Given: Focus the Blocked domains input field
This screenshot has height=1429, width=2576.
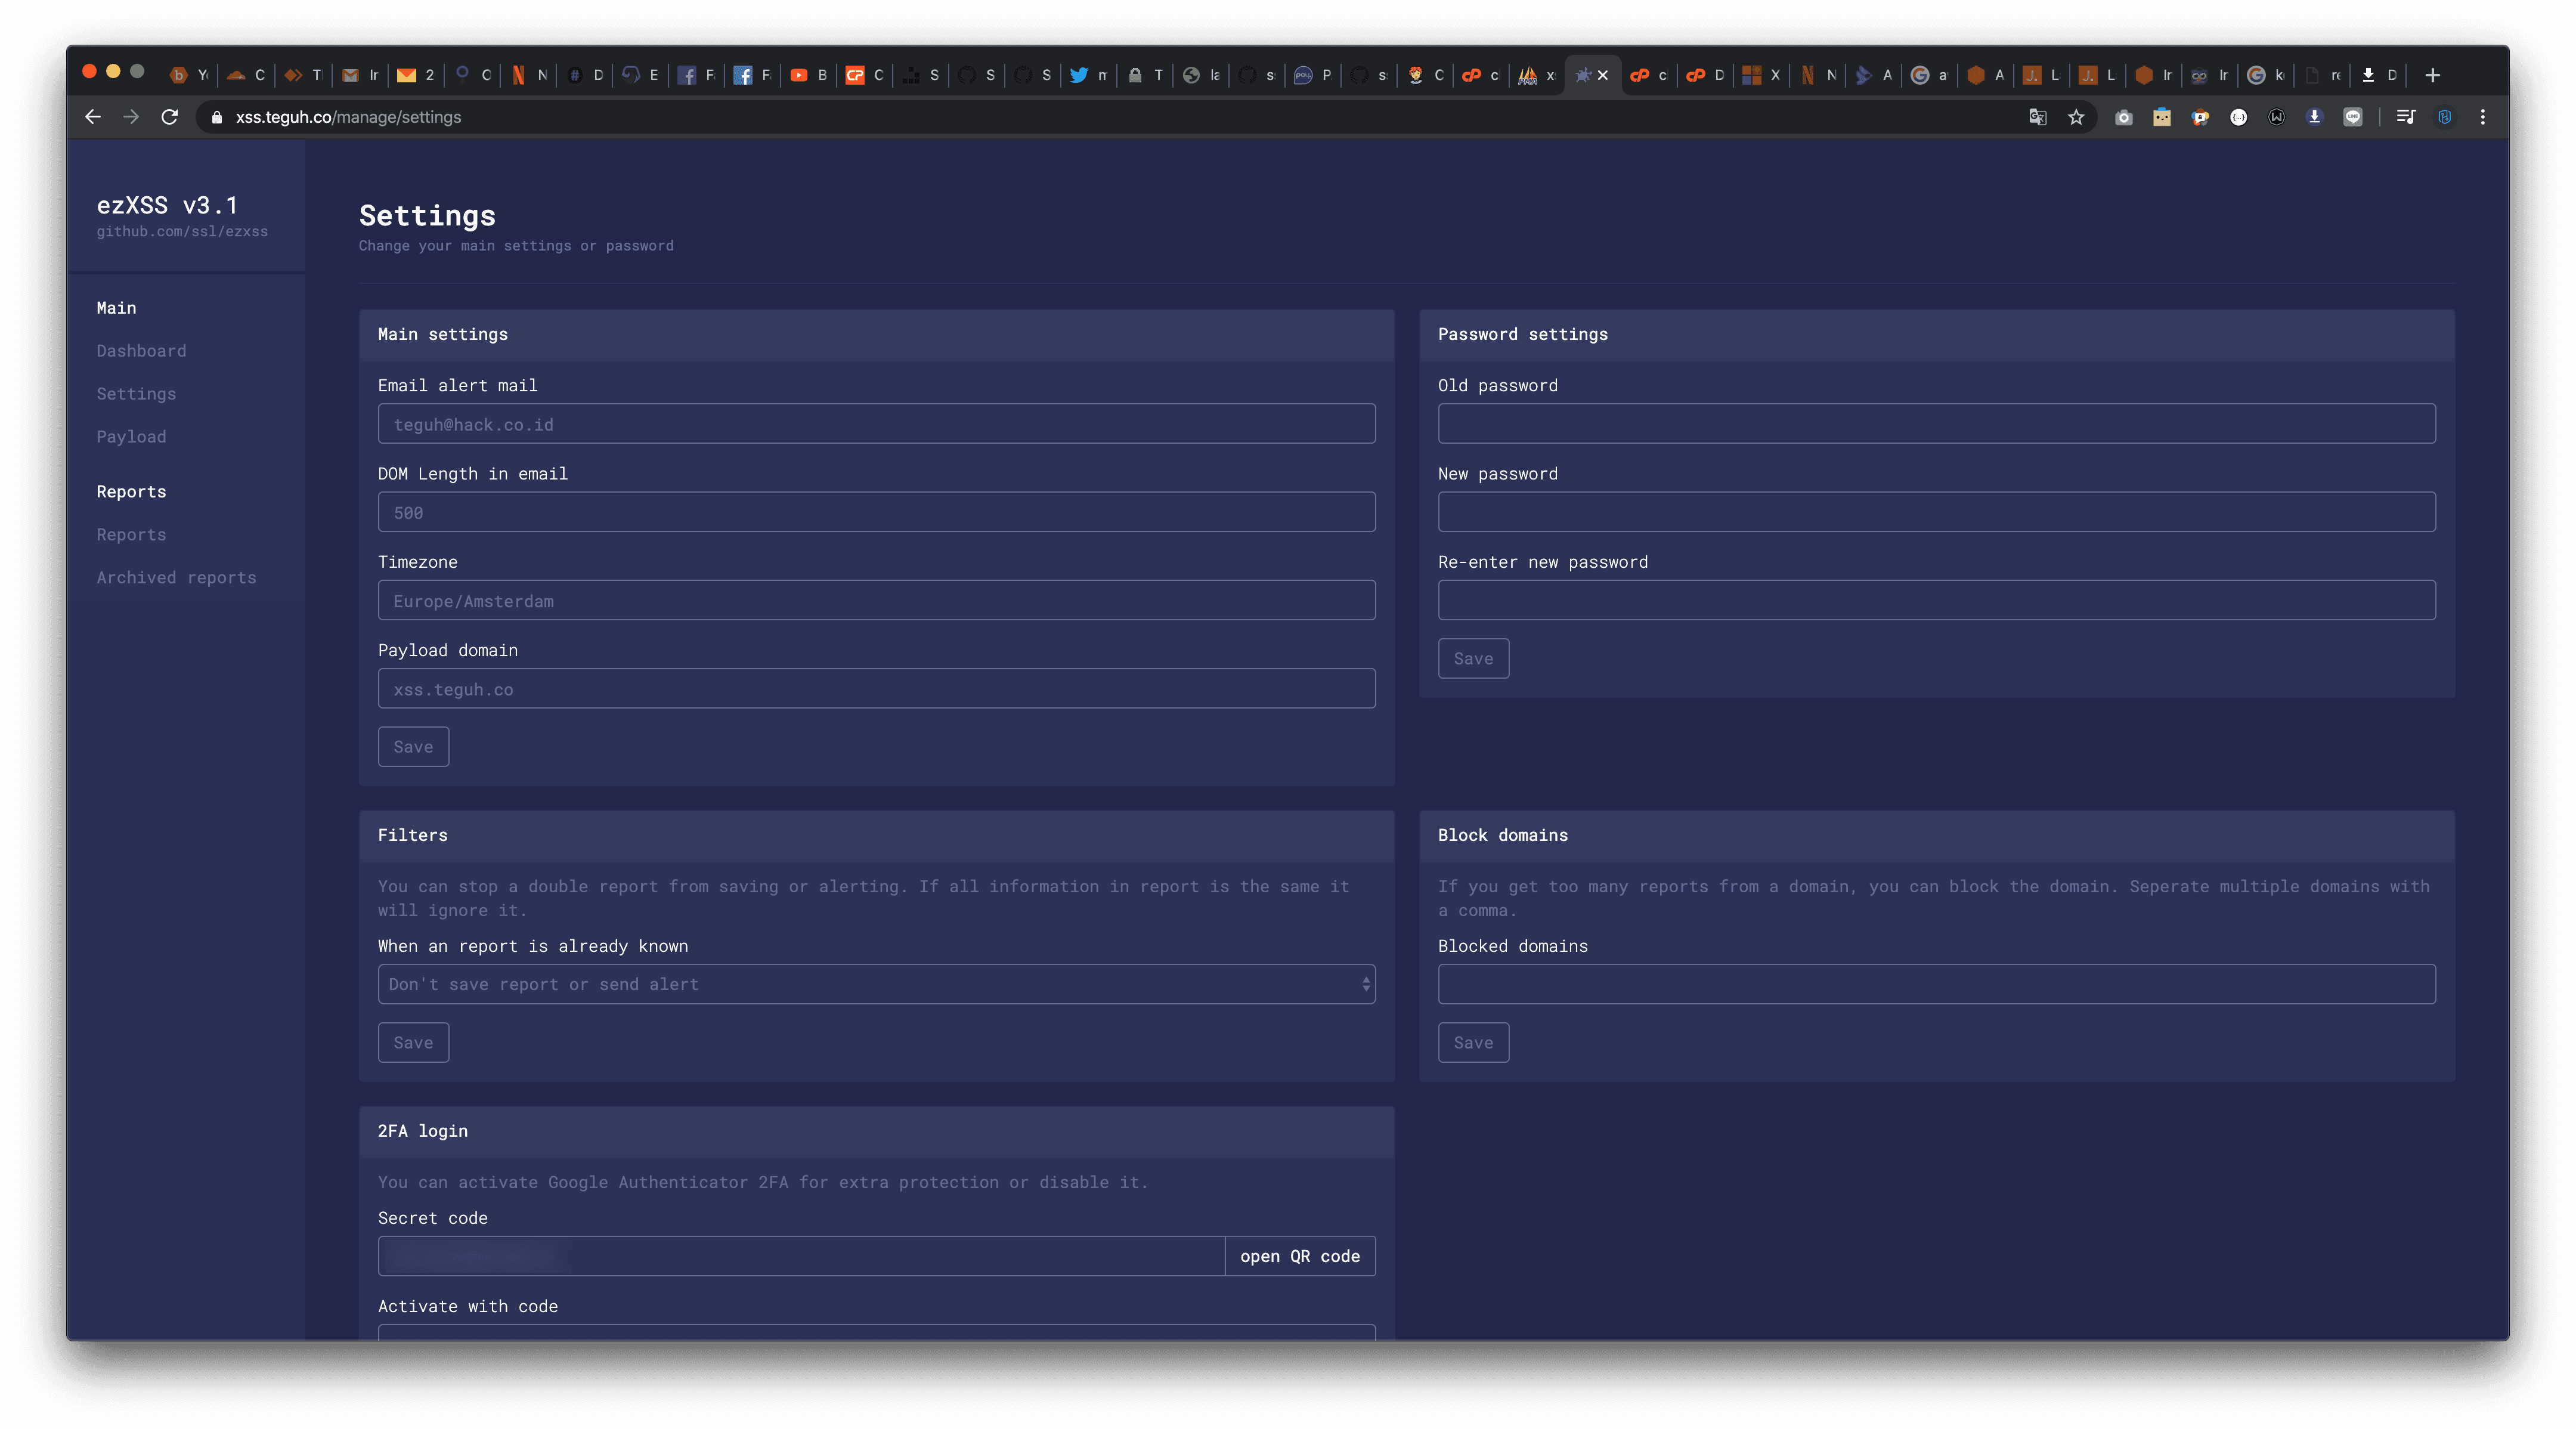Looking at the screenshot, I should point(1936,984).
